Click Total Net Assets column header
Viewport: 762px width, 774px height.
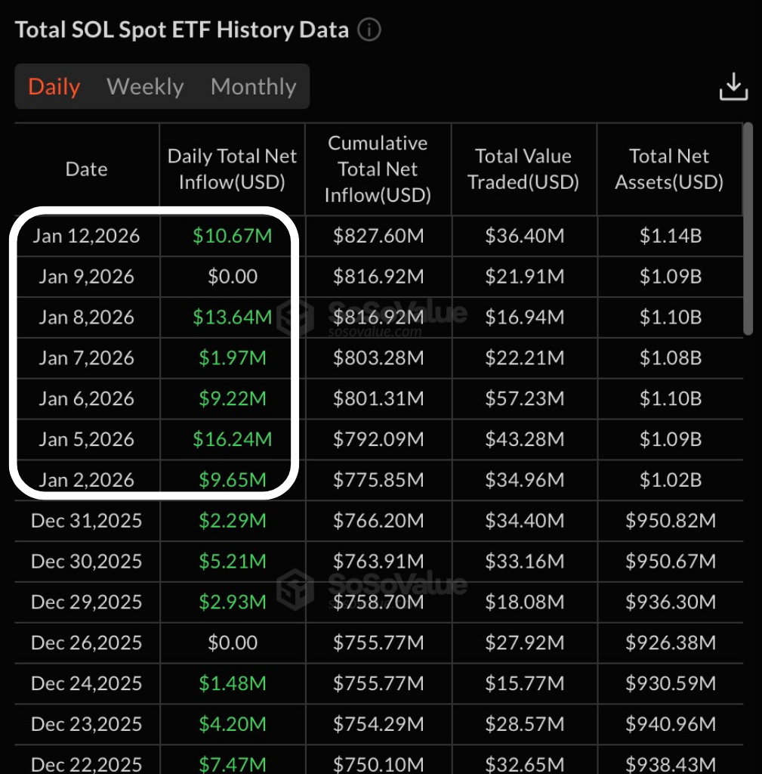coord(669,169)
